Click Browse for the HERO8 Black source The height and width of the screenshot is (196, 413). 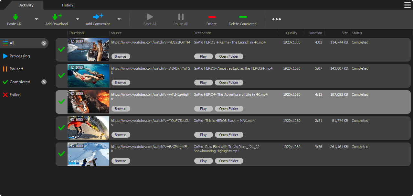click(x=121, y=135)
